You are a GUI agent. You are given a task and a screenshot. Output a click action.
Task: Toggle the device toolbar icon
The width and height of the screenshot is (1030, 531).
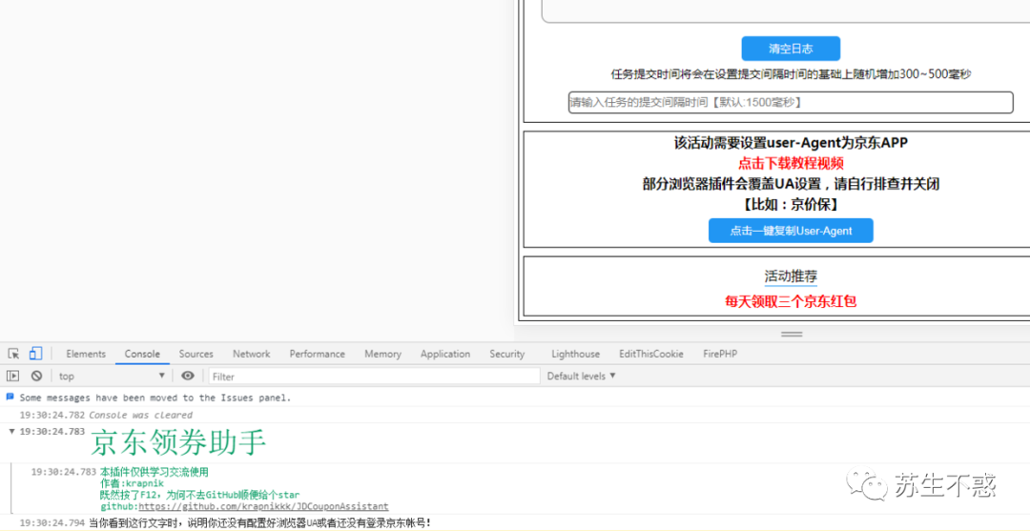(35, 354)
